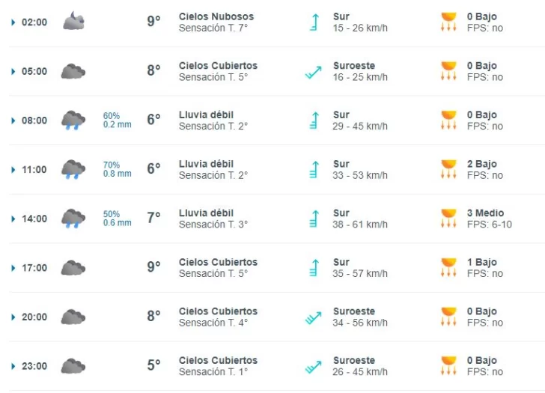This screenshot has height=393, width=545.
Task: Click the 60% 0.2 mm rain probability
Action: pos(117,121)
